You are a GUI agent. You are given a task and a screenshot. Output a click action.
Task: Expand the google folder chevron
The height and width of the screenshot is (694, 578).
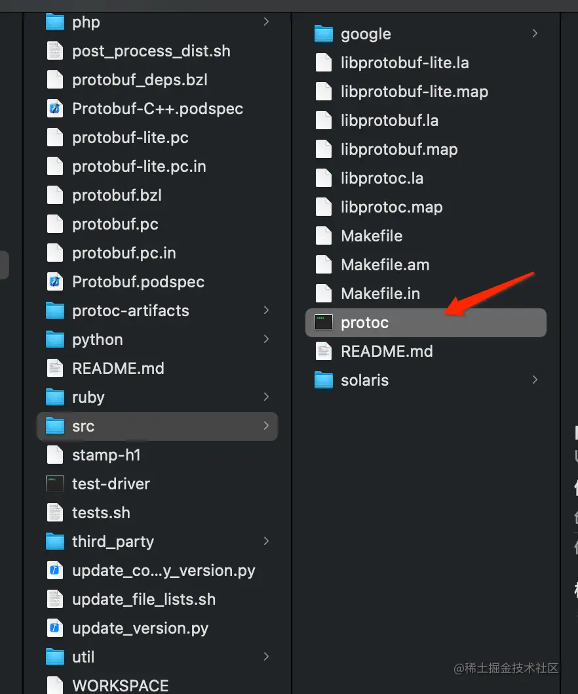tap(535, 33)
